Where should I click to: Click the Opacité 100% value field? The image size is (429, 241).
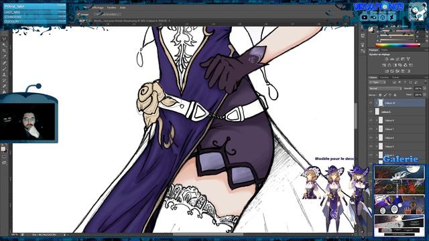(x=418, y=88)
